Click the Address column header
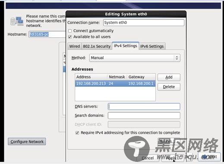The image size is (224, 164). (x=91, y=77)
